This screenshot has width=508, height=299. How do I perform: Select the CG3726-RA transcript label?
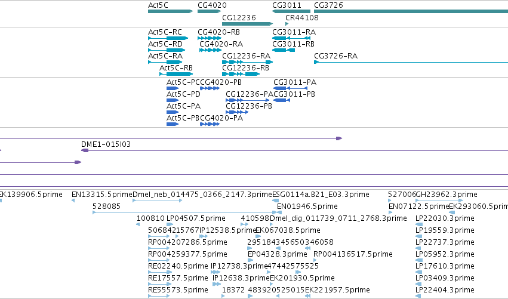pos(335,56)
